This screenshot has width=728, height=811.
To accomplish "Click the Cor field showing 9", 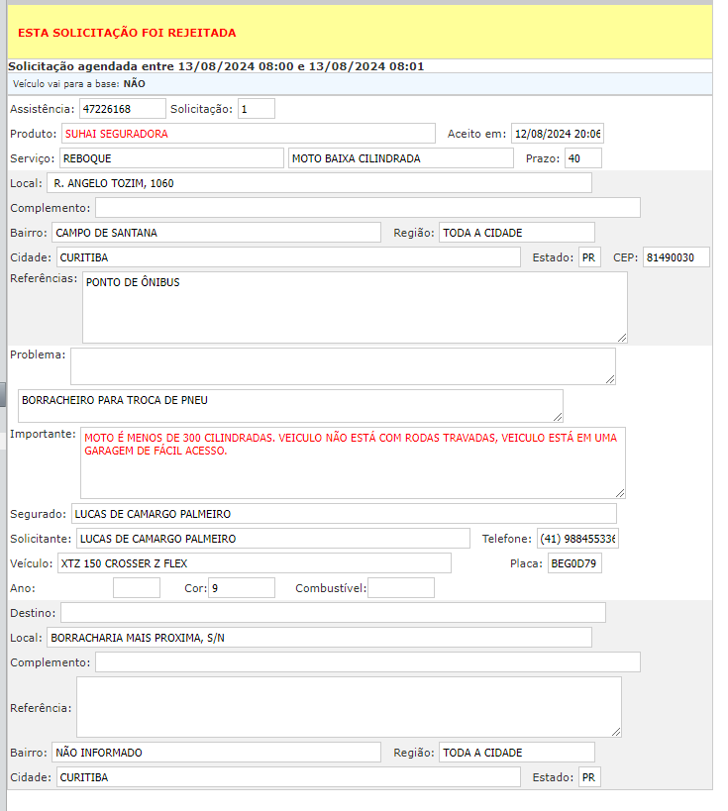I will (242, 588).
